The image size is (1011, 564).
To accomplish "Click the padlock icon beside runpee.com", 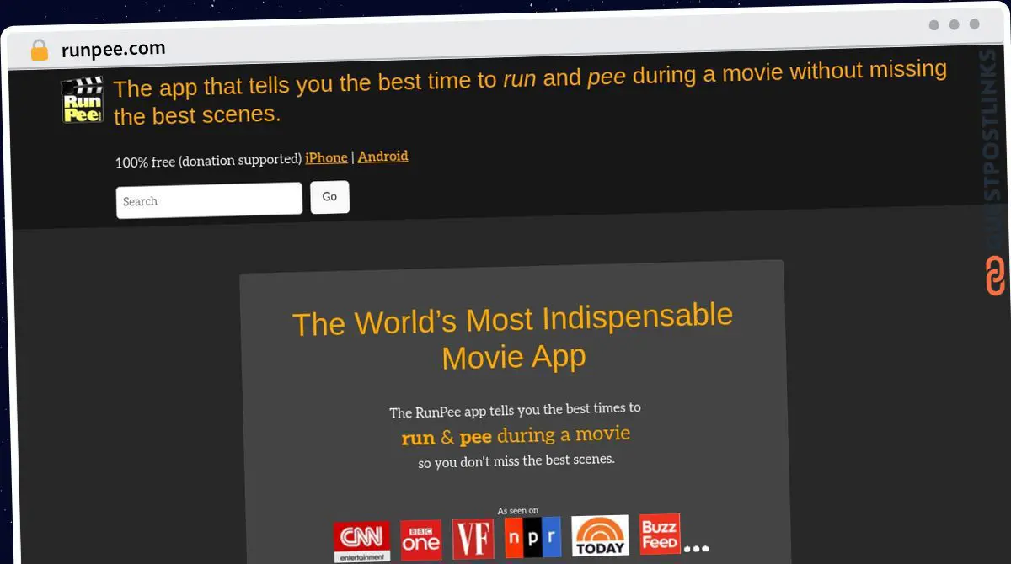I will click(x=39, y=50).
